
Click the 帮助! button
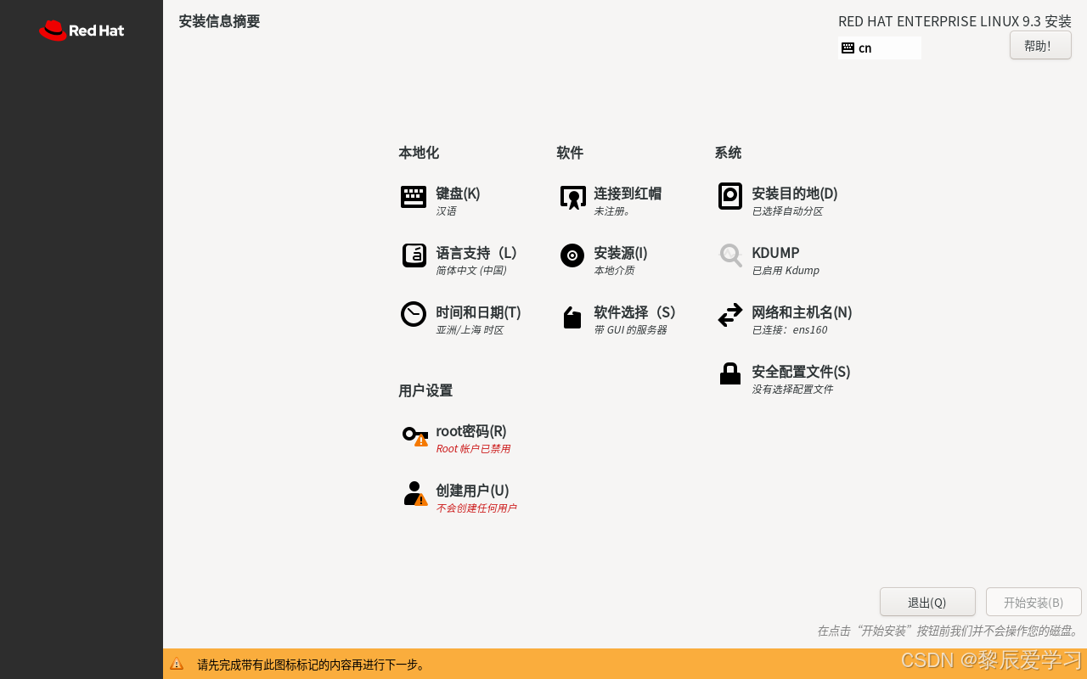[x=1040, y=45]
